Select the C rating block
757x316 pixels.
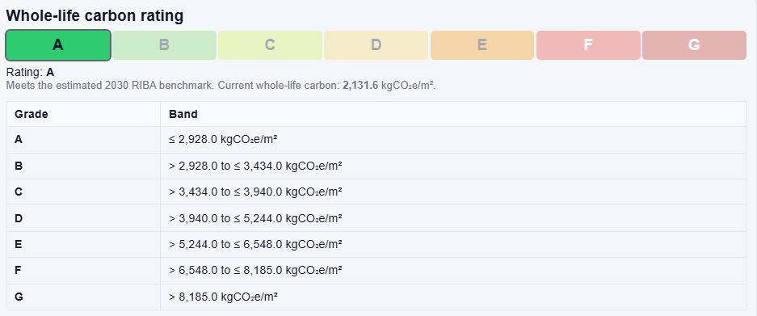(x=270, y=45)
